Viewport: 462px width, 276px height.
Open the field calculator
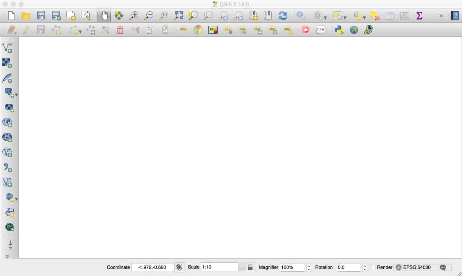coord(404,16)
